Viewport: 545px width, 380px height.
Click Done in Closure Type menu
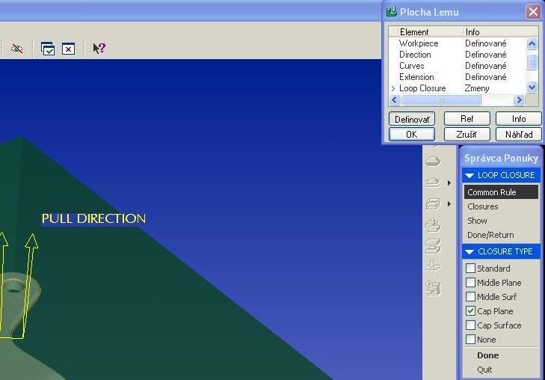pos(501,355)
